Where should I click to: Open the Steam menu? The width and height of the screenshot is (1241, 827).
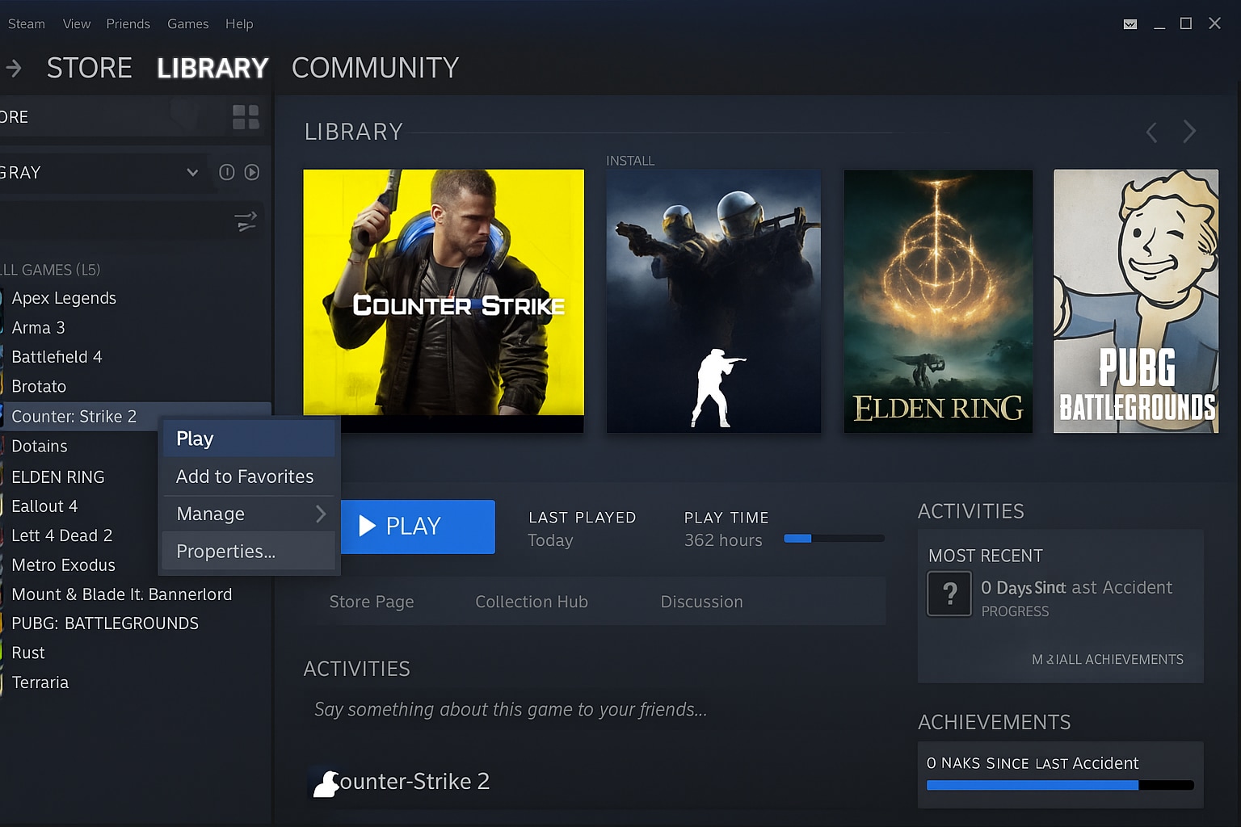[x=26, y=24]
